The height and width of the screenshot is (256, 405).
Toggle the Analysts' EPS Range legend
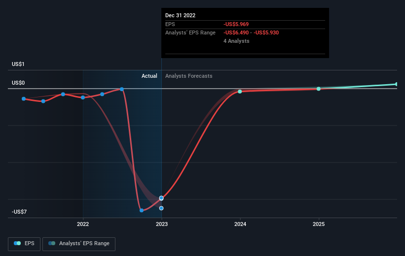tap(79, 244)
